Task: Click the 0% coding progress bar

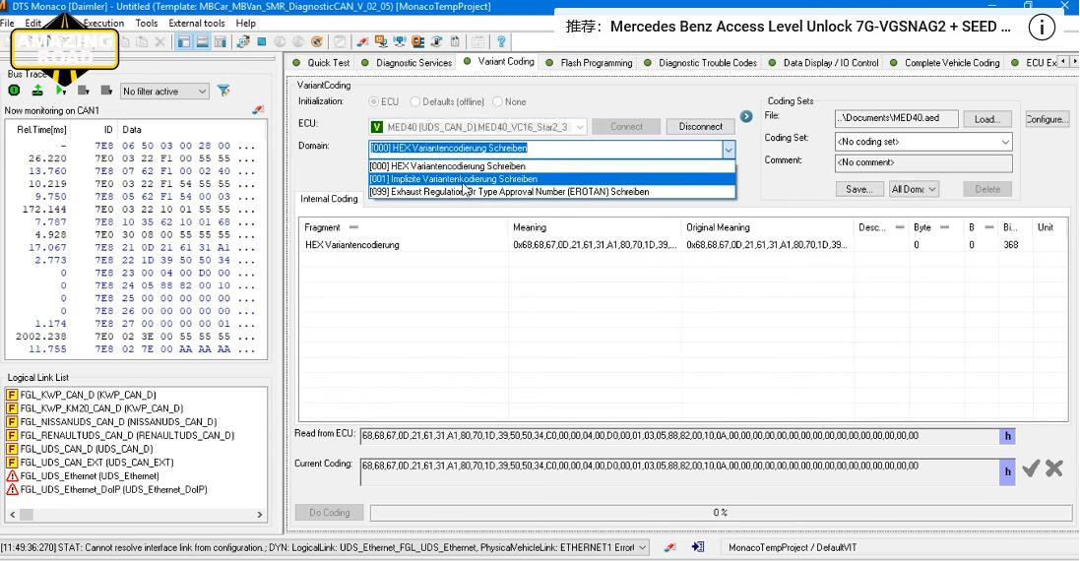Action: pos(721,513)
